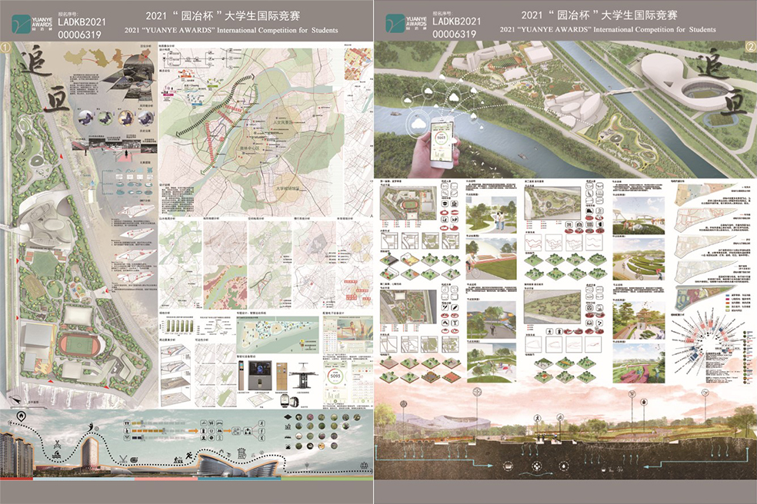Click the green segment of the bottom color bar

tap(331, 478)
